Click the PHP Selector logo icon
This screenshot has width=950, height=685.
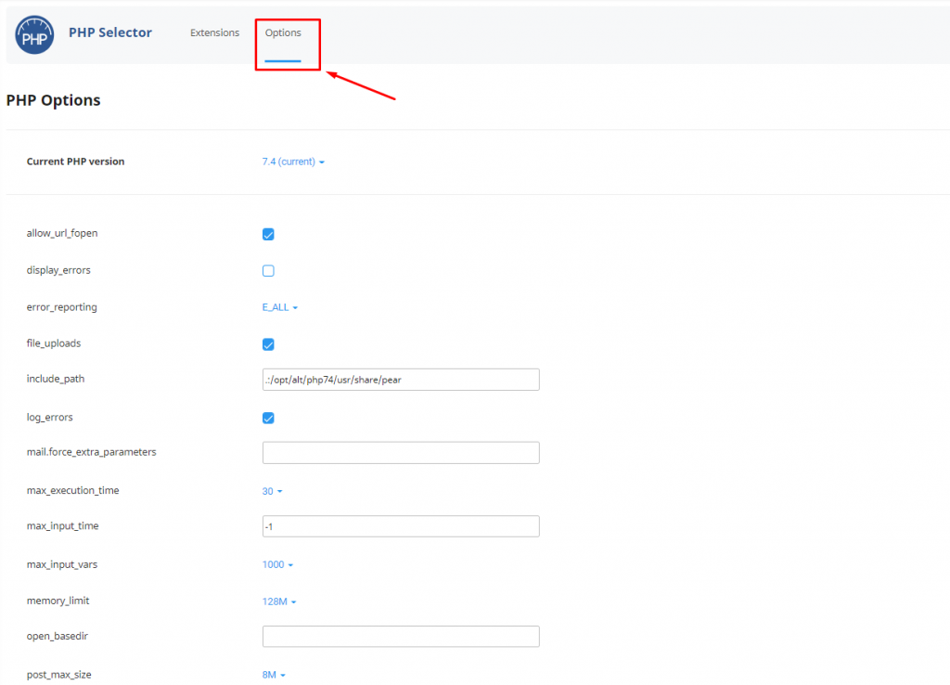click(34, 34)
